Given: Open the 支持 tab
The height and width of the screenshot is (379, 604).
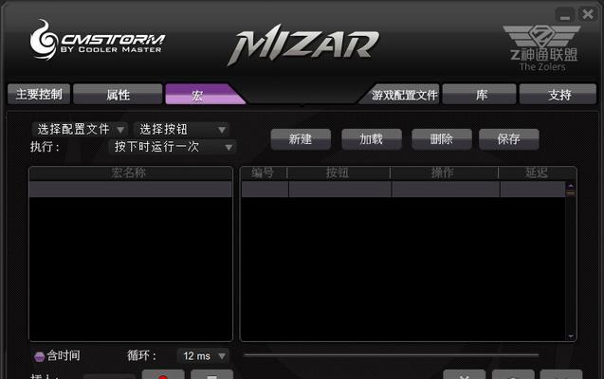Looking at the screenshot, I should click(558, 94).
